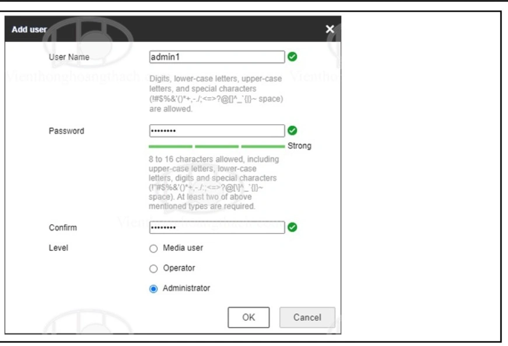
Task: Click the Level label text
Action: click(58, 248)
